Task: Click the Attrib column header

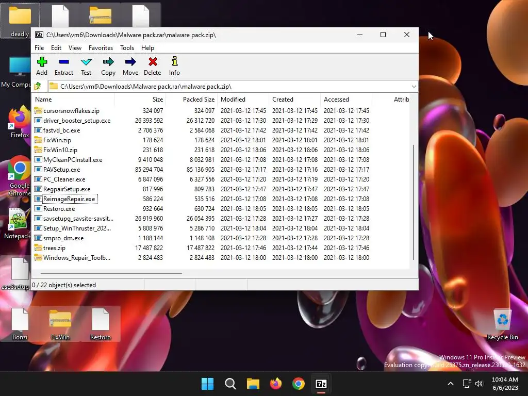Action: [392, 100]
